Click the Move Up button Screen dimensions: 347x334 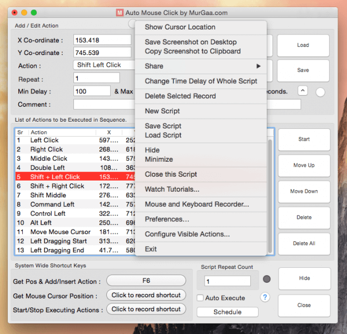click(304, 165)
